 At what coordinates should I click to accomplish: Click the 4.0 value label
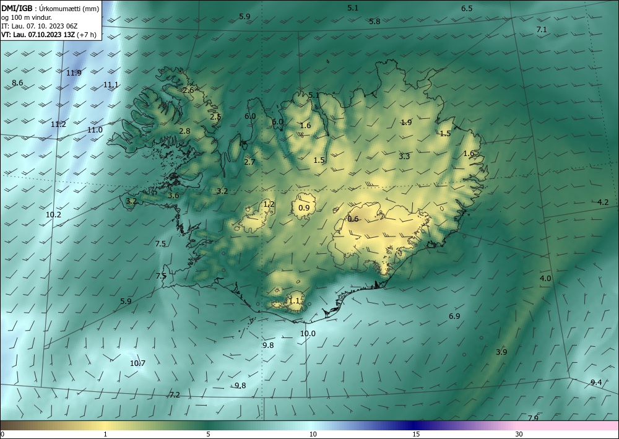(x=545, y=279)
